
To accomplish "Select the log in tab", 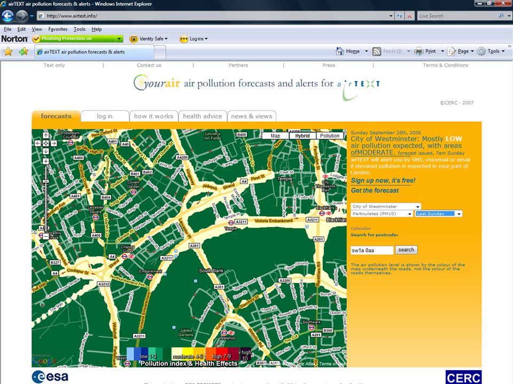I will (x=104, y=116).
